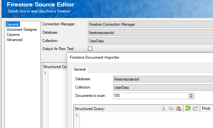Image resolution: width=213 pixels, height=128 pixels.
Task: Open the importer's Database firestoreporjectid field
Action: click(163, 79)
